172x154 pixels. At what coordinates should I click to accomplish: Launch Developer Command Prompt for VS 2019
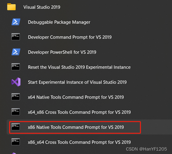tap(70, 37)
